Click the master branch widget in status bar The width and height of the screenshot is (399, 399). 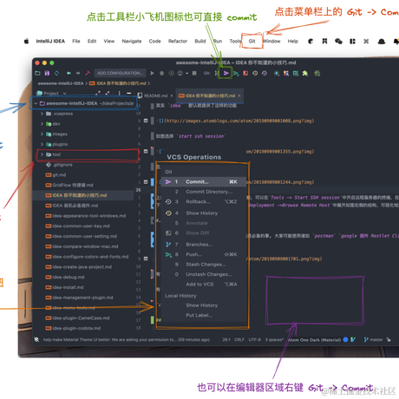(374, 340)
